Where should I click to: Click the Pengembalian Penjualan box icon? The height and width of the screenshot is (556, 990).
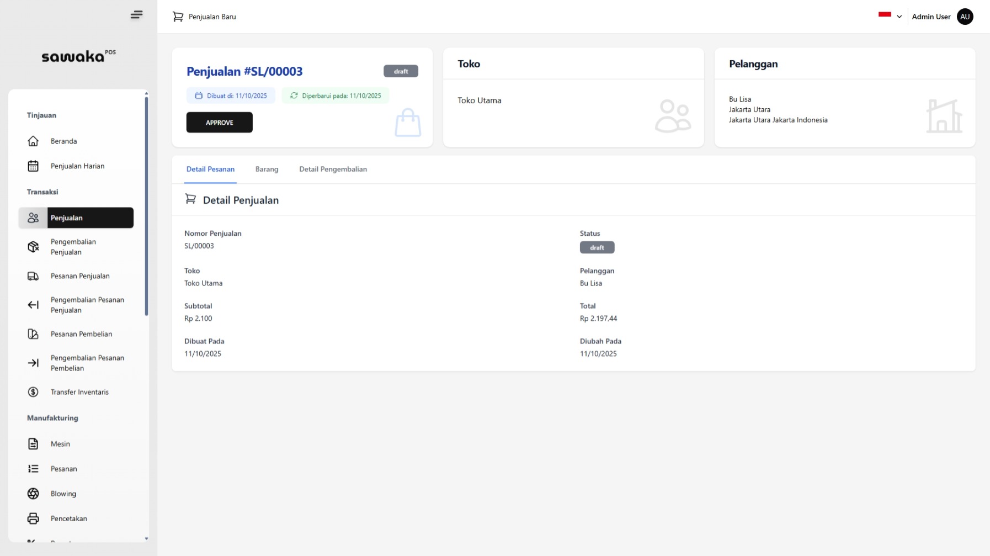(33, 247)
